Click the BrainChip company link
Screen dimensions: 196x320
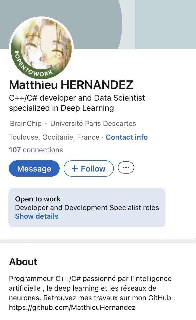[26, 124]
